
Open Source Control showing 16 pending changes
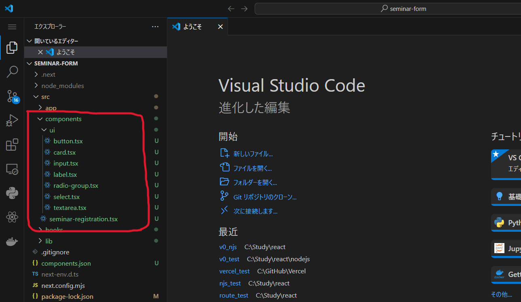coord(12,96)
